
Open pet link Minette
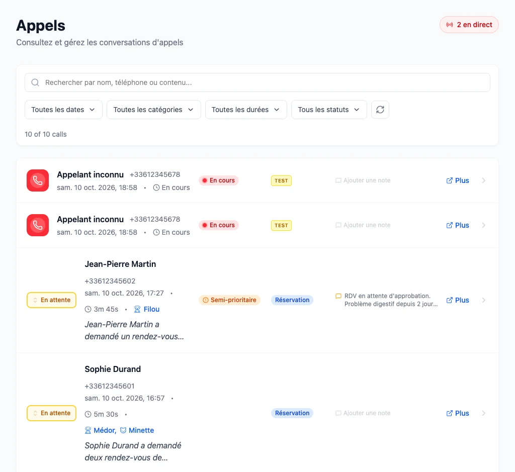(137, 430)
